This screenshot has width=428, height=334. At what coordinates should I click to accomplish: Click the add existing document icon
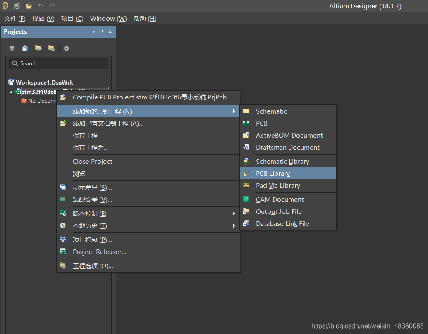(x=63, y=123)
